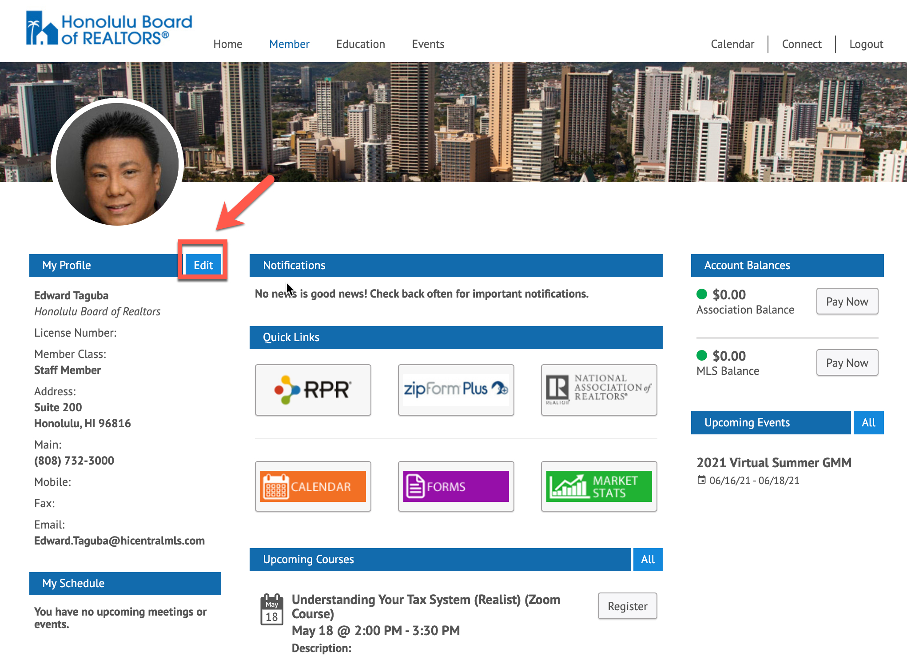Image resolution: width=907 pixels, height=660 pixels.
Task: Open the purple Forms quick link
Action: [456, 486]
